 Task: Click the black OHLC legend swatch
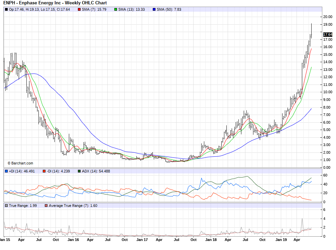[x=6, y=9]
